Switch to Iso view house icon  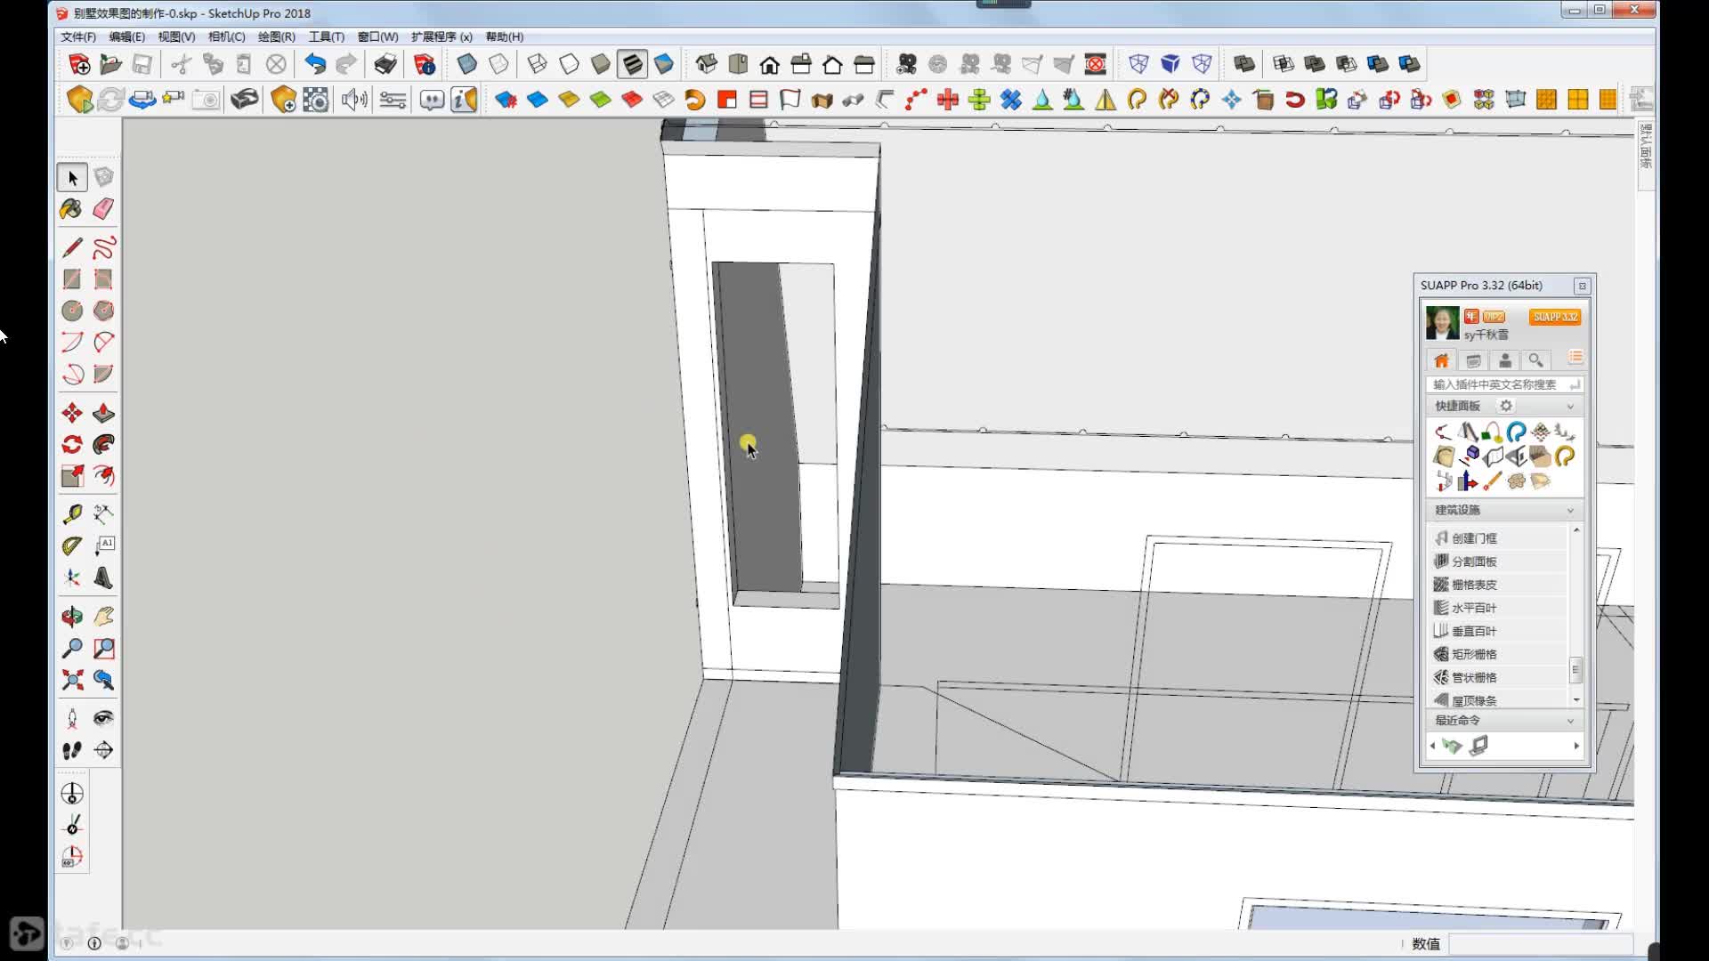coord(707,64)
